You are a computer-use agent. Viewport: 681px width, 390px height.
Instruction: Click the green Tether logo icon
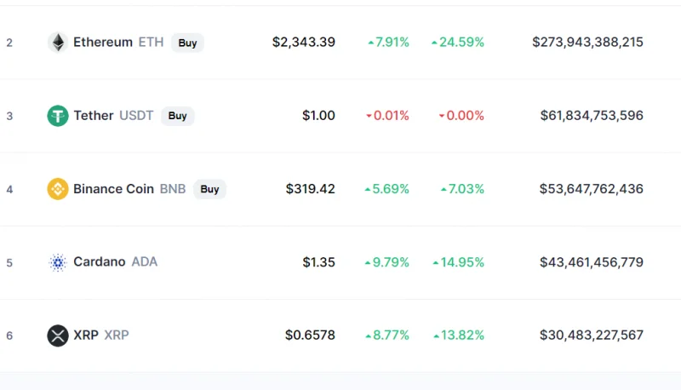click(x=58, y=116)
